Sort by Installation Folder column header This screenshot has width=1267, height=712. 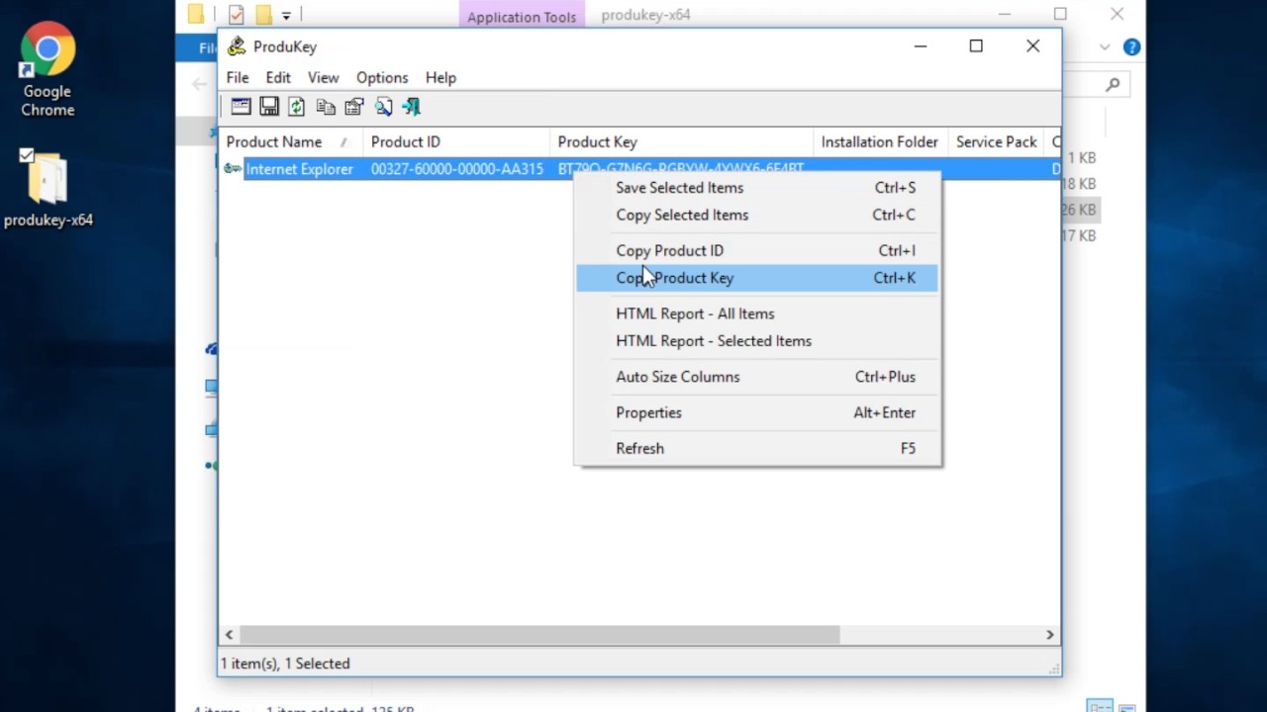tap(880, 142)
